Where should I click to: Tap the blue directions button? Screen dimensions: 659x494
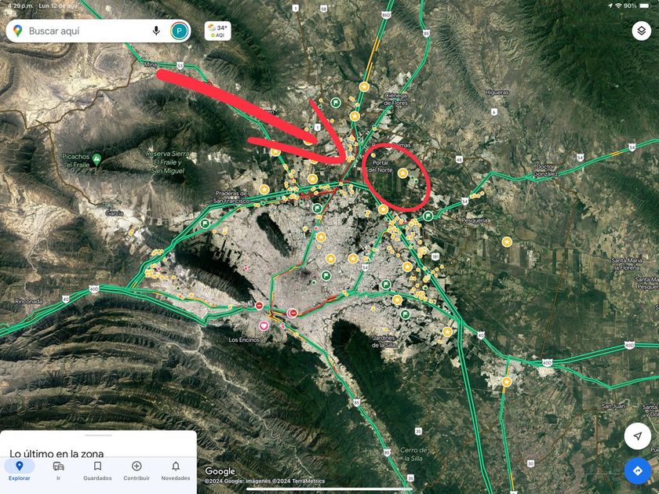point(638,471)
